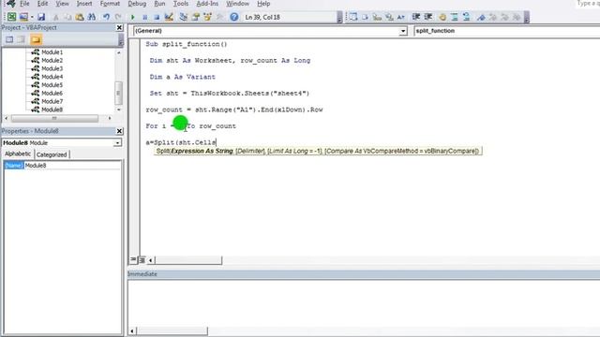Outdent the selected code lines
Viewport: 600px width, 337px height.
click(427, 17)
